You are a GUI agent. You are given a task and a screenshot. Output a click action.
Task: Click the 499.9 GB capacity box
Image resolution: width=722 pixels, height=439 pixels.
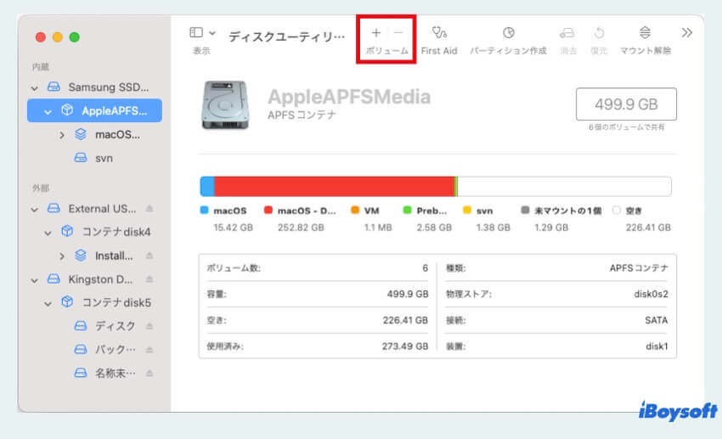click(x=626, y=104)
